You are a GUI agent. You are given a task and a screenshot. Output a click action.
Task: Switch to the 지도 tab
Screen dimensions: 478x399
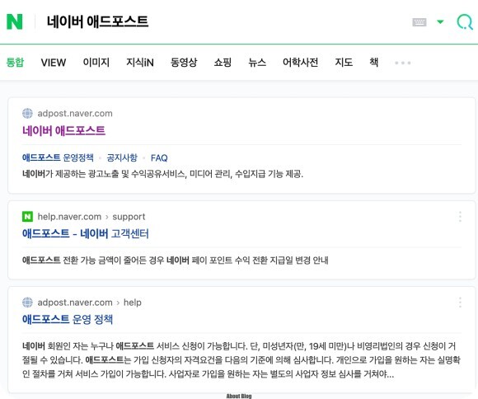344,62
